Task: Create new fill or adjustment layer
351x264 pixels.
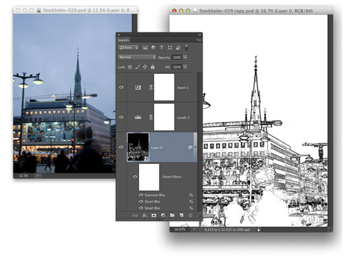Action: 163,215
